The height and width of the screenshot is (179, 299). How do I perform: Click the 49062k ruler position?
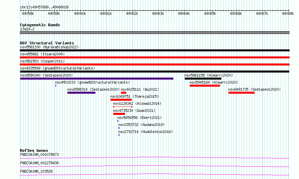pyautogui.click(x=132, y=13)
